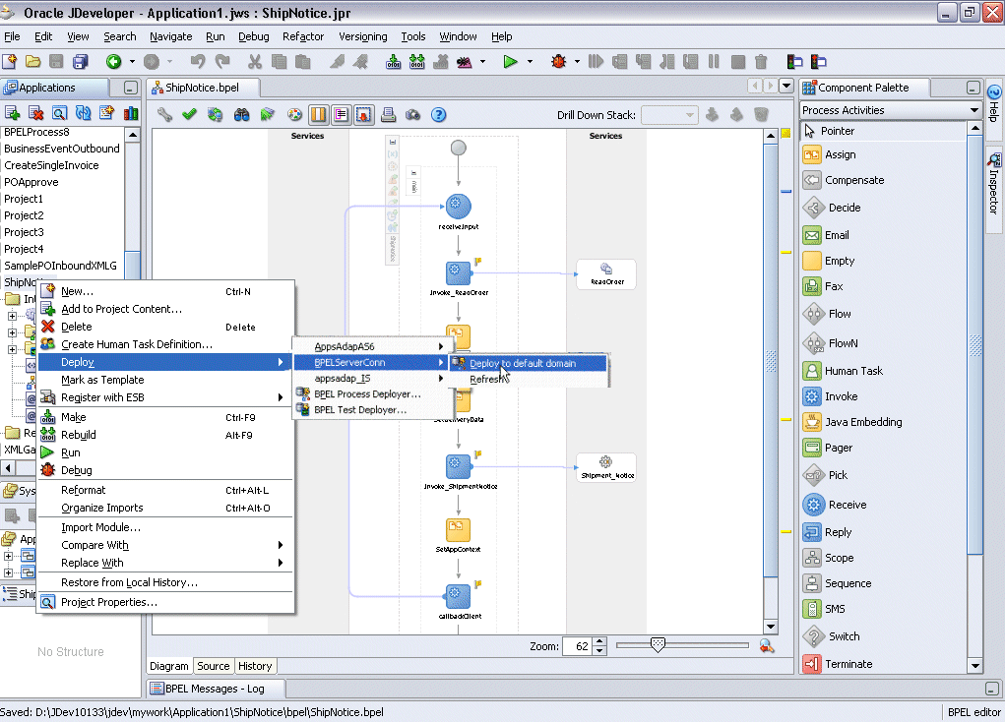Click the green Run arrow in the toolbar
This screenshot has width=1005, height=722.
pos(510,62)
